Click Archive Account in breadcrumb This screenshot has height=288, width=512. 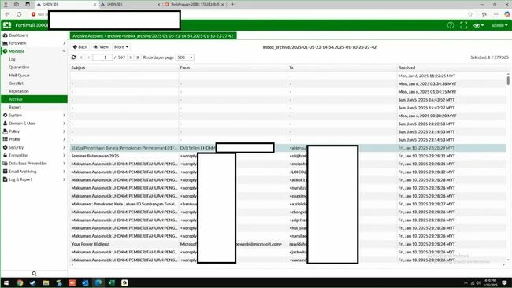point(88,36)
